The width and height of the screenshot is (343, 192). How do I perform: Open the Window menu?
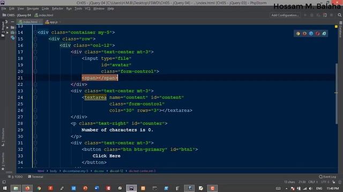(x=99, y=9)
